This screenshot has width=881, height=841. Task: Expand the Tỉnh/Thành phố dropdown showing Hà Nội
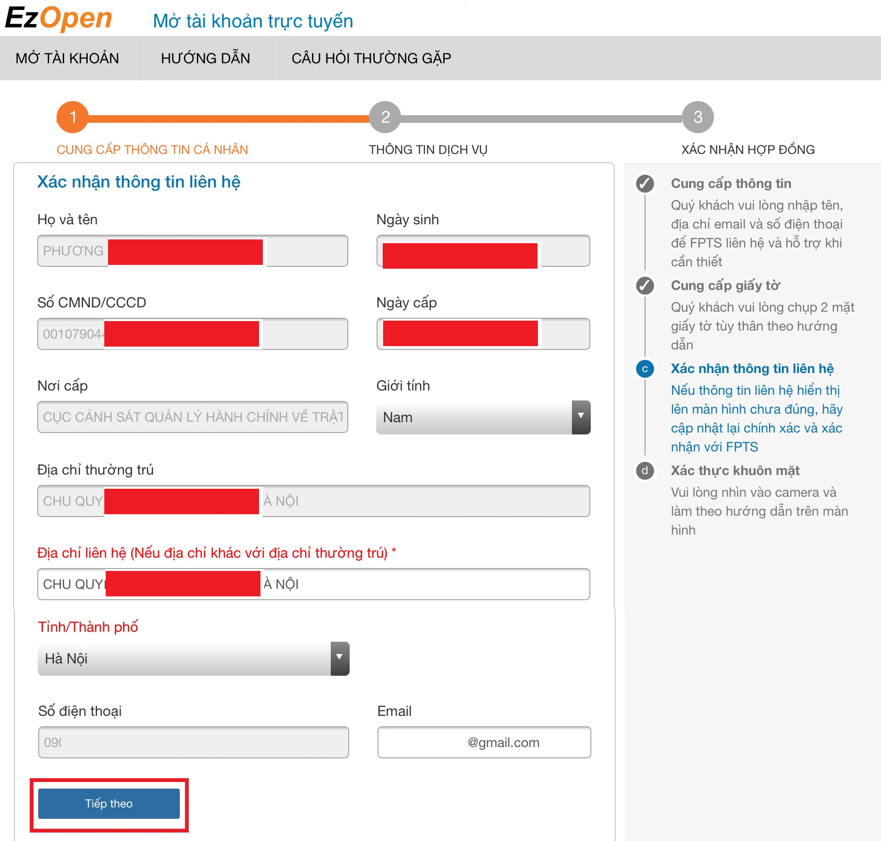pos(193,659)
